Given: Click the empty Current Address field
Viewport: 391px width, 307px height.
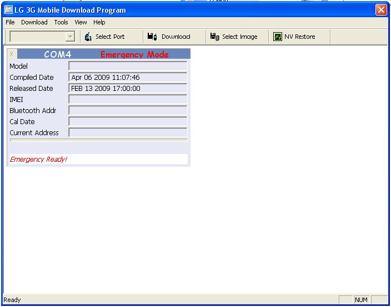Looking at the screenshot, I should tap(128, 132).
